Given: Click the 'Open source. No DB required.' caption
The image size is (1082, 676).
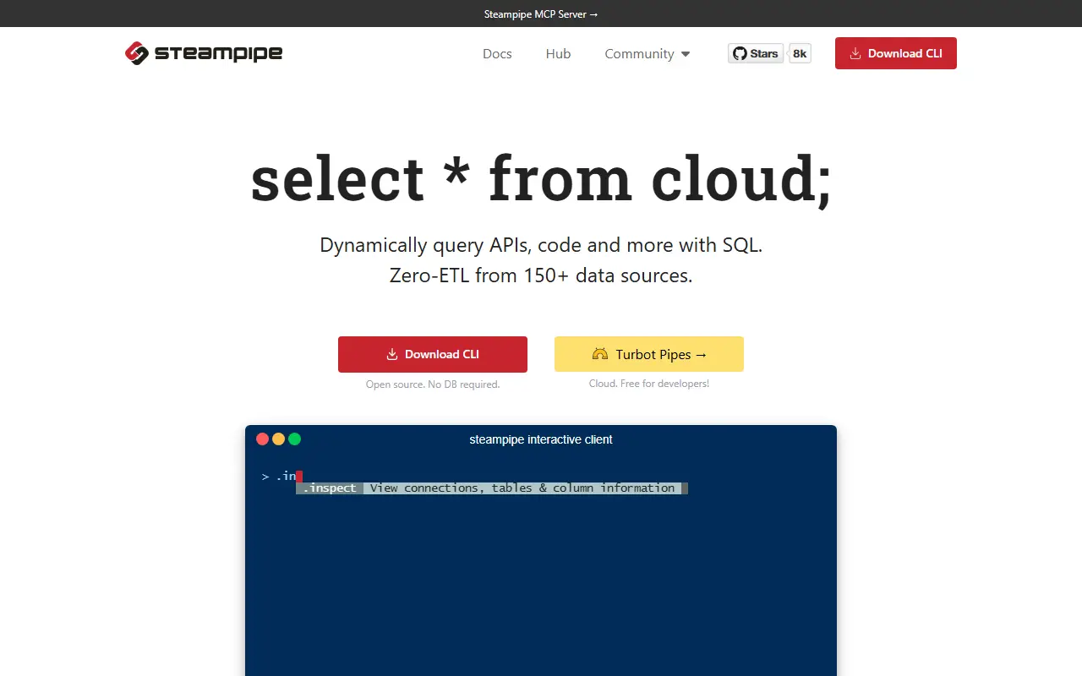Looking at the screenshot, I should pos(433,384).
